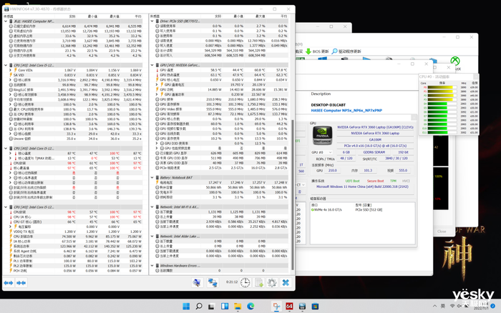This screenshot has height=313, width=501.
Task: Select the Ring/LLC 频率 sensor row
Action: (x=76, y=89)
